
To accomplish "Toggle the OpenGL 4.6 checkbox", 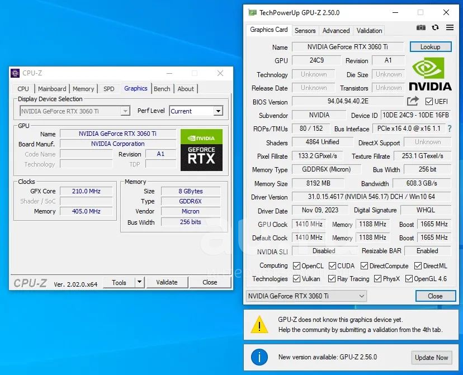I will 409,278.
